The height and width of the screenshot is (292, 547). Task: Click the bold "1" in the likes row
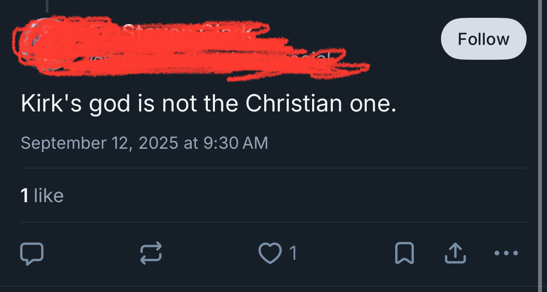click(x=25, y=195)
